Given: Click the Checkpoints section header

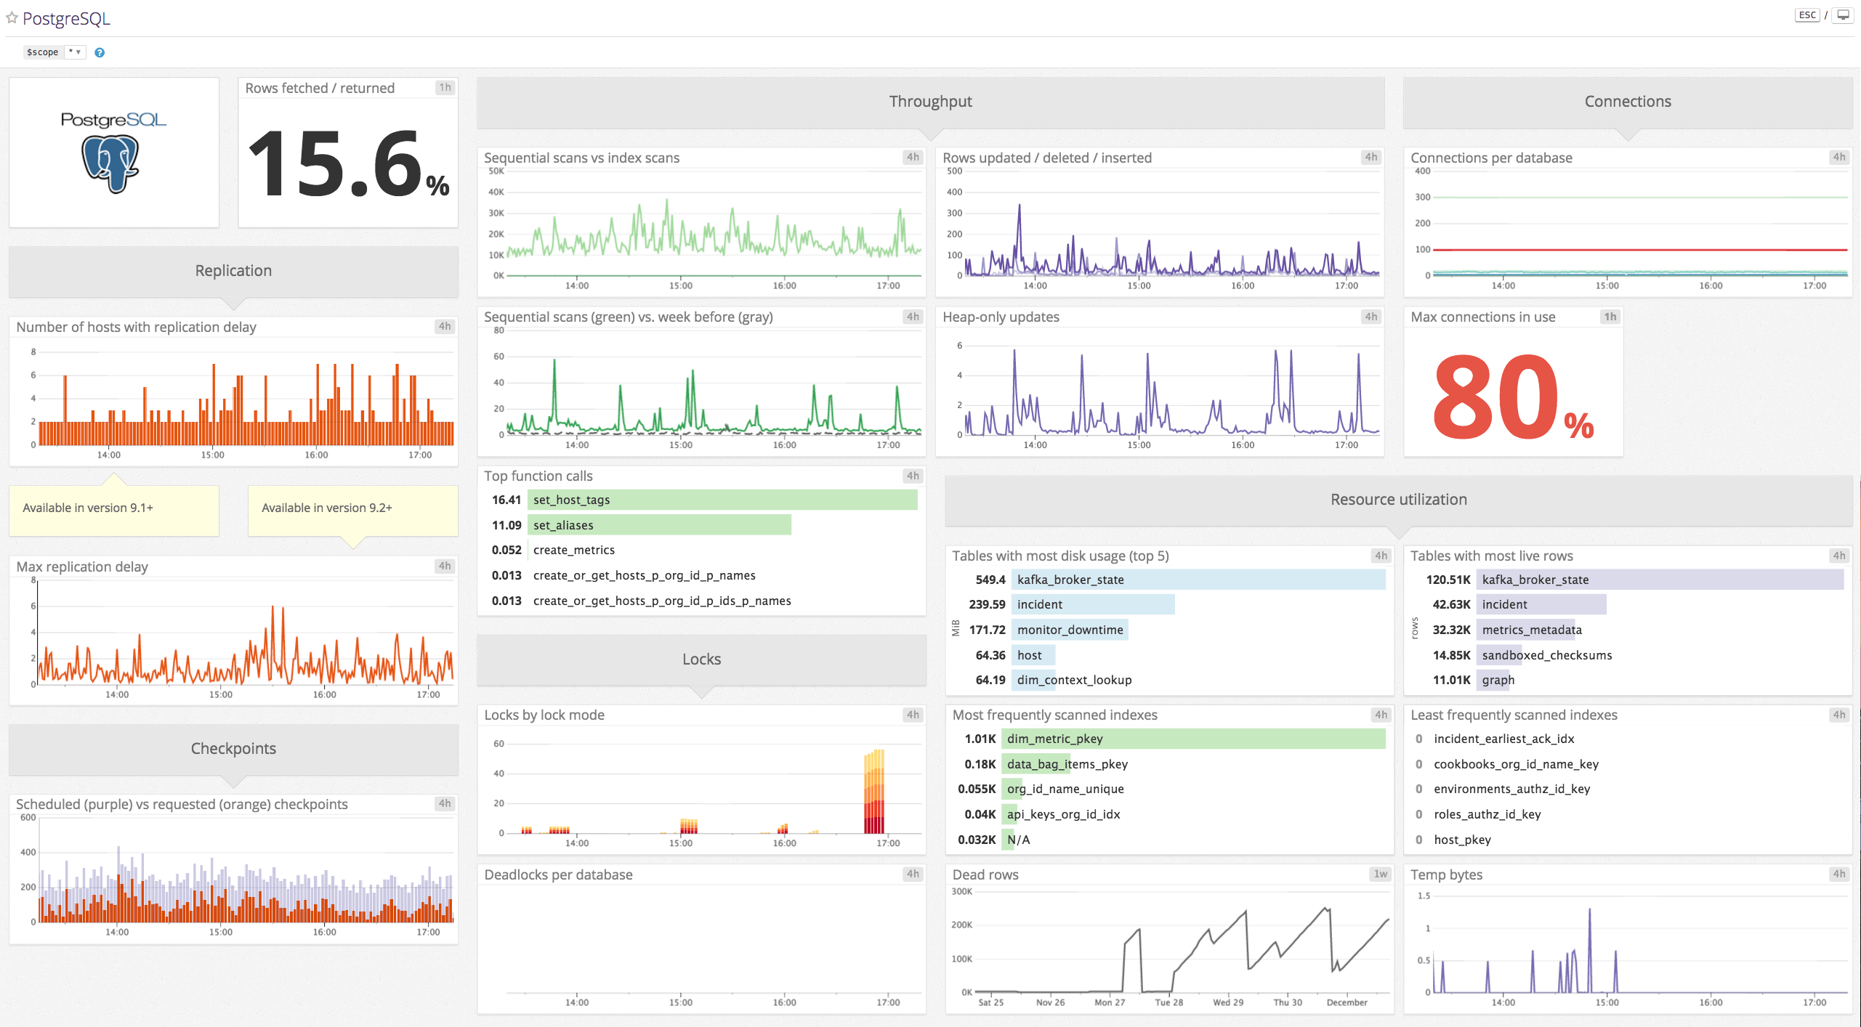Looking at the screenshot, I should pyautogui.click(x=233, y=748).
